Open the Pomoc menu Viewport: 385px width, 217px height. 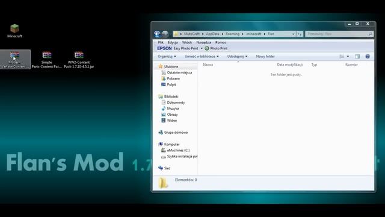[221, 42]
